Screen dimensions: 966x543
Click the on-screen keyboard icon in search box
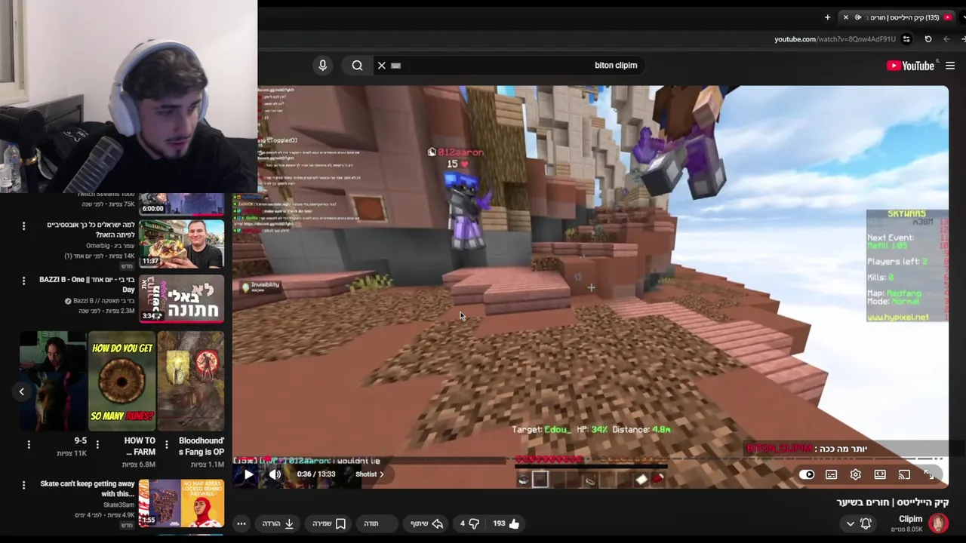pyautogui.click(x=395, y=66)
